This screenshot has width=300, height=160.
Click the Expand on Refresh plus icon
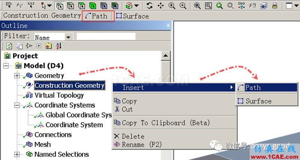tap(39, 46)
